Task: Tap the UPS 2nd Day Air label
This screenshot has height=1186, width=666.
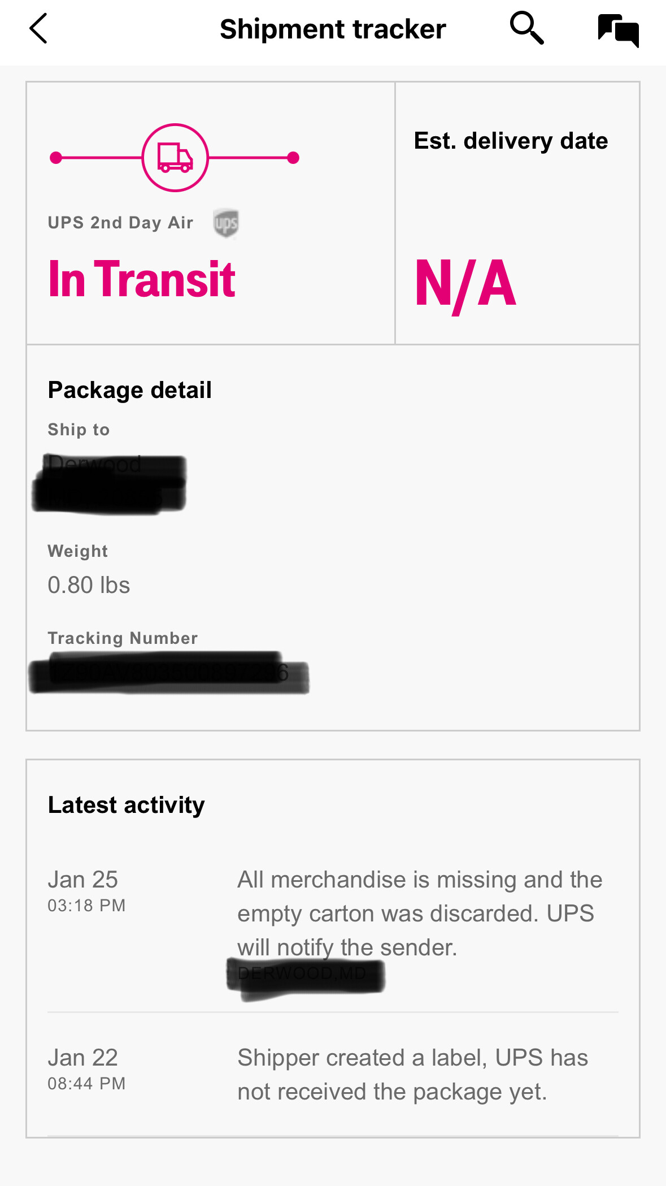Action: point(120,223)
